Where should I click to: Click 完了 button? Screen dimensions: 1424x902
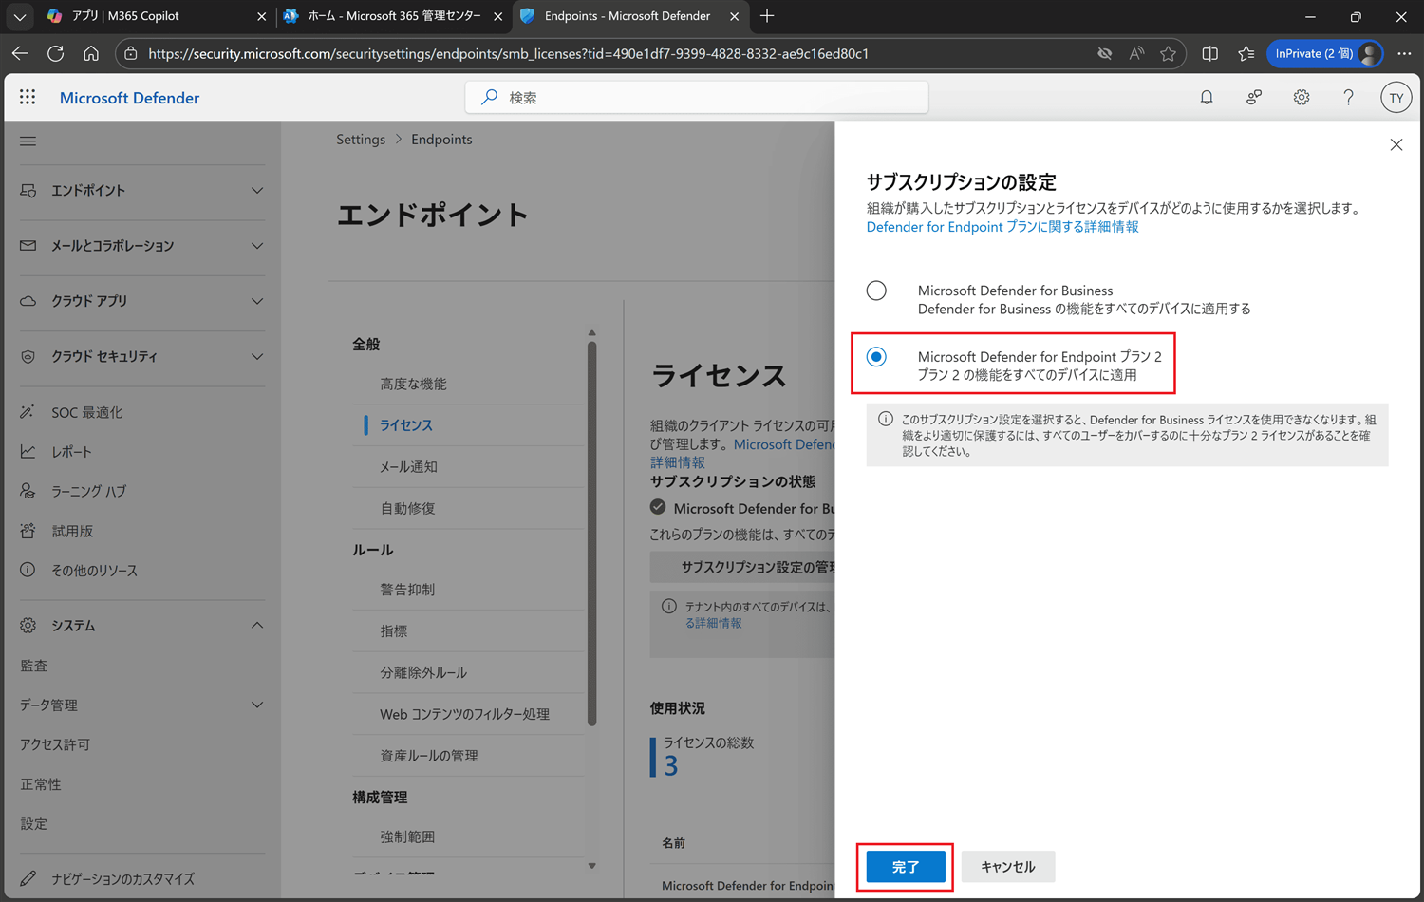[x=906, y=867]
